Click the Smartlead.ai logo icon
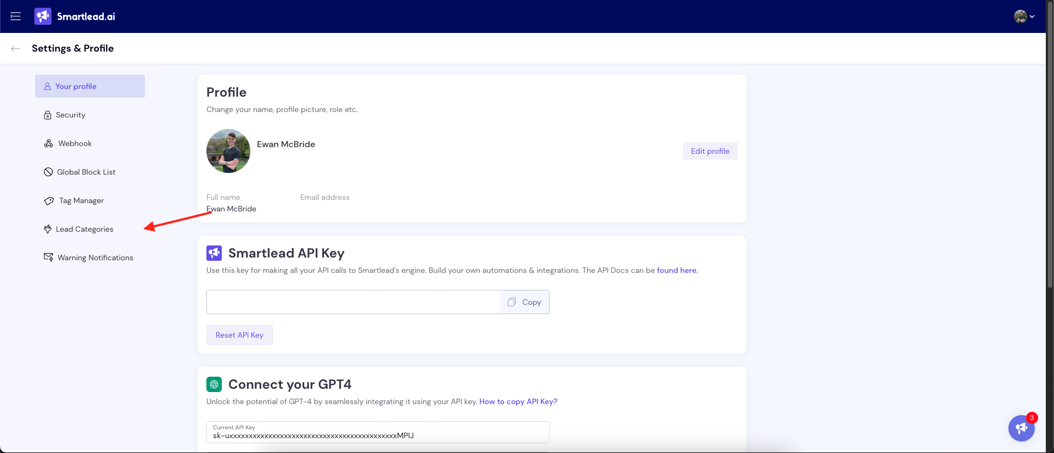This screenshot has width=1054, height=453. point(43,16)
